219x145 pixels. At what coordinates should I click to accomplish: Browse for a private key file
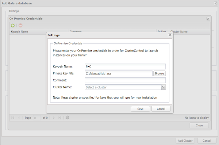160,73
